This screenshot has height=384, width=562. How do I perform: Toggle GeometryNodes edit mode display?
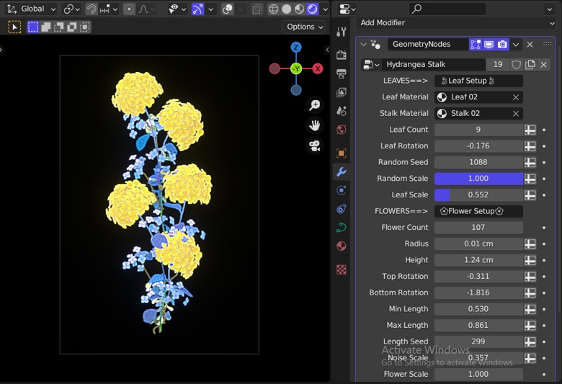tap(476, 45)
